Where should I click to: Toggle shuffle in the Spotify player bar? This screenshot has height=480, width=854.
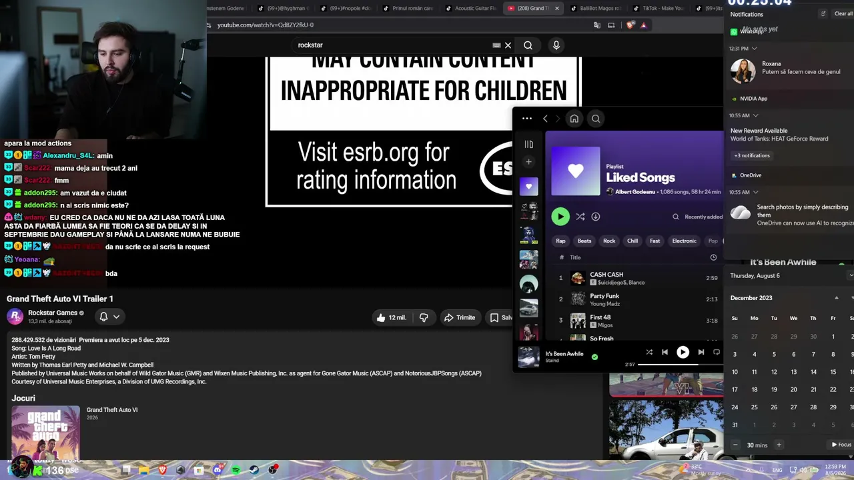(x=649, y=352)
